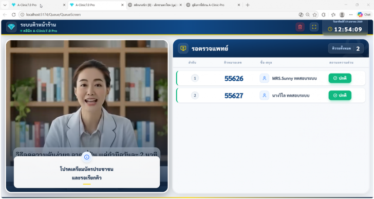Screen dimensions: 374x199
Task: Open the tab list chevron at the left of the tab strip
Action: (5, 5)
